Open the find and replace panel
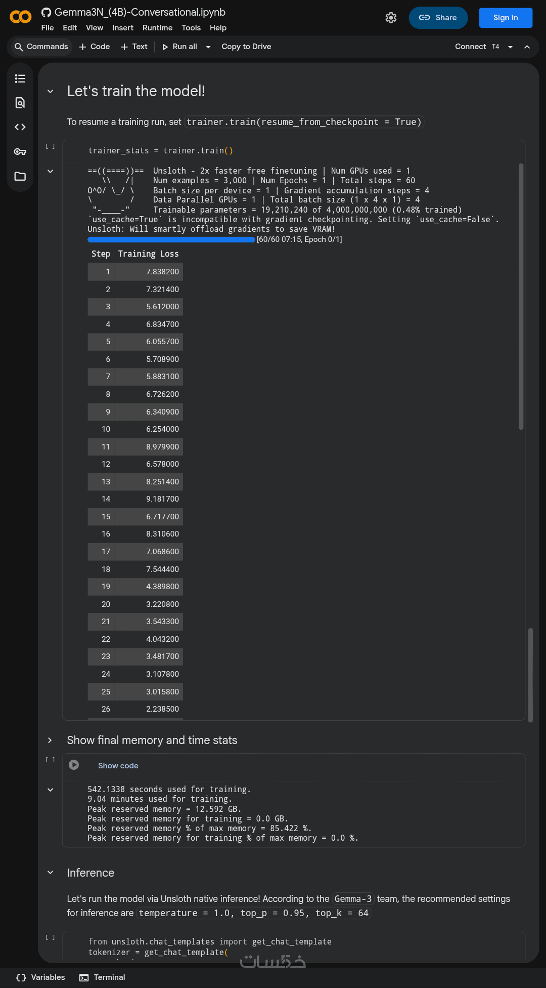 click(20, 103)
